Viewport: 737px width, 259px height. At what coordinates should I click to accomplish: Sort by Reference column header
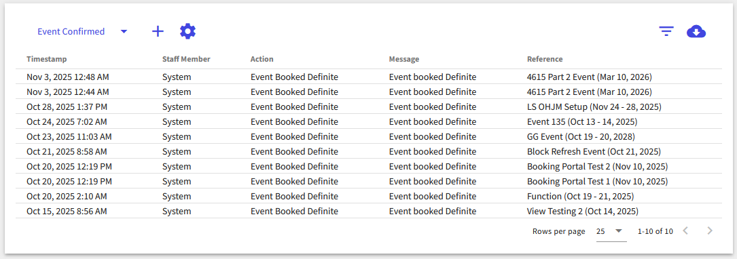pos(545,59)
